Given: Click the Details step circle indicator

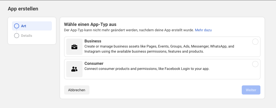Looking at the screenshot, I should click(x=17, y=36).
